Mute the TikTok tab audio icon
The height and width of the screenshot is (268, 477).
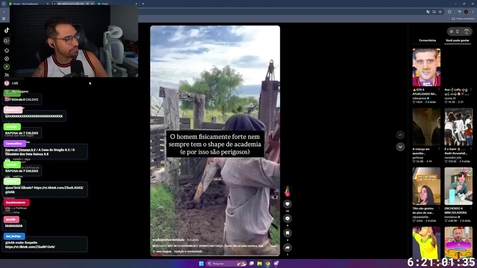(88, 4)
